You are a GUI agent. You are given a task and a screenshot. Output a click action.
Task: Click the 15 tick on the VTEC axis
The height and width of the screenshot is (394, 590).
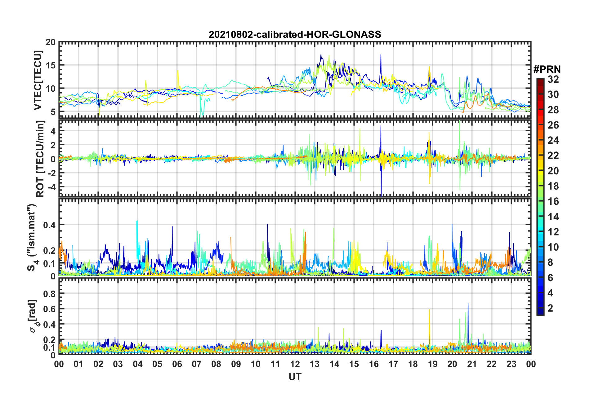(51, 65)
